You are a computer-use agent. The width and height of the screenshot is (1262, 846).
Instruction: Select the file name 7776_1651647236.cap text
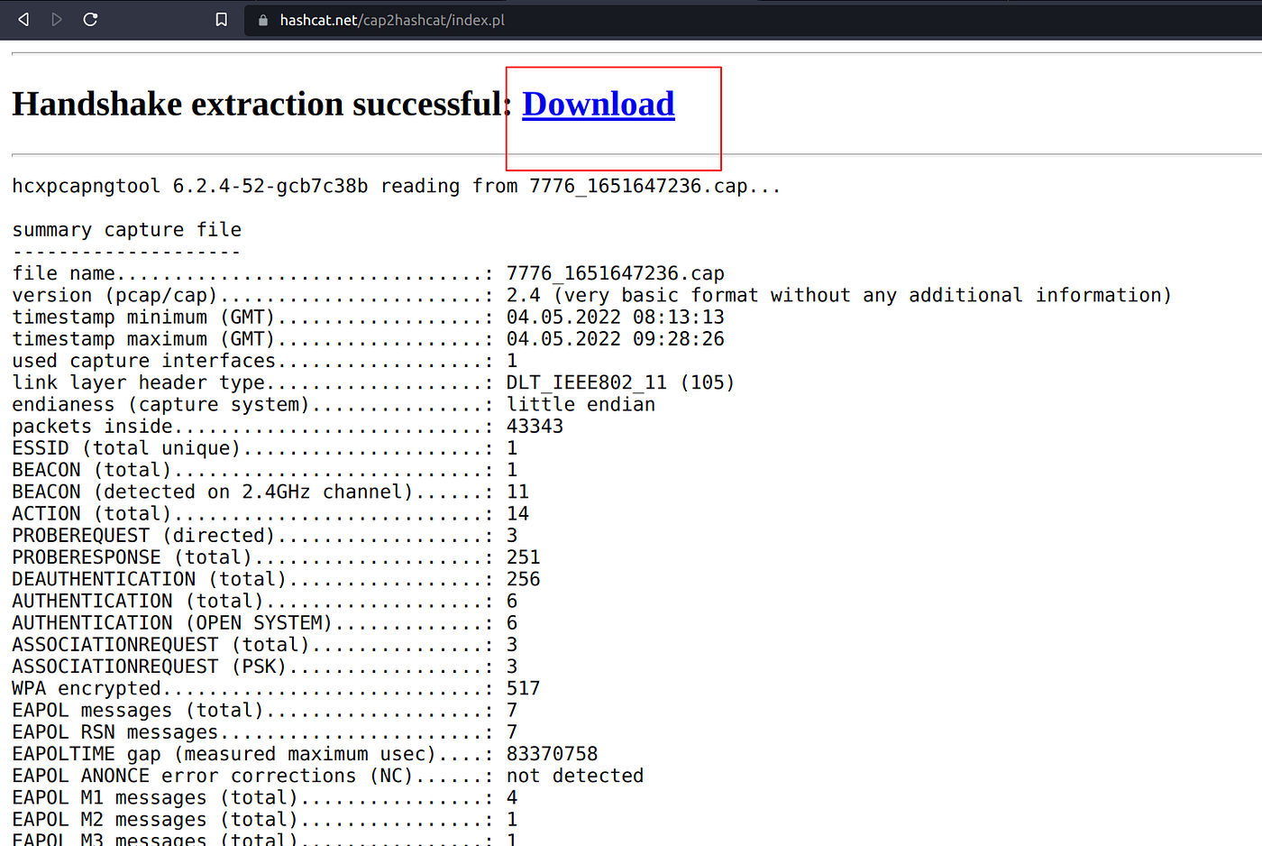[615, 272]
